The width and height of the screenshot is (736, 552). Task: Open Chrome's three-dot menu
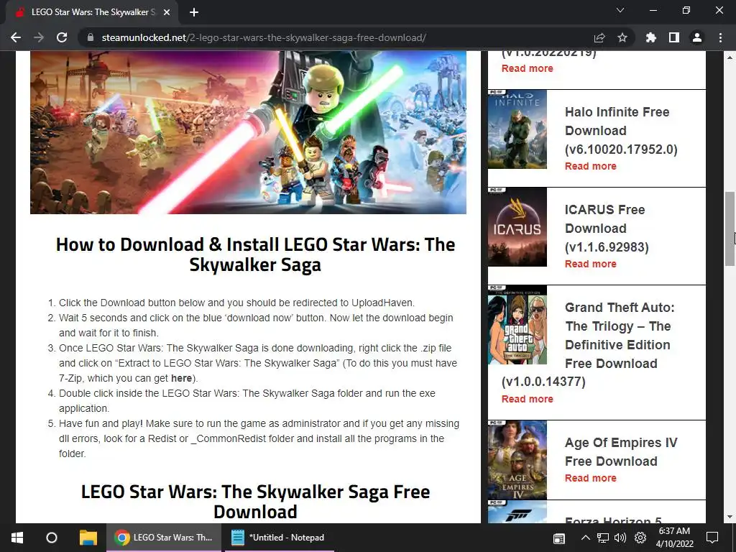pos(720,37)
